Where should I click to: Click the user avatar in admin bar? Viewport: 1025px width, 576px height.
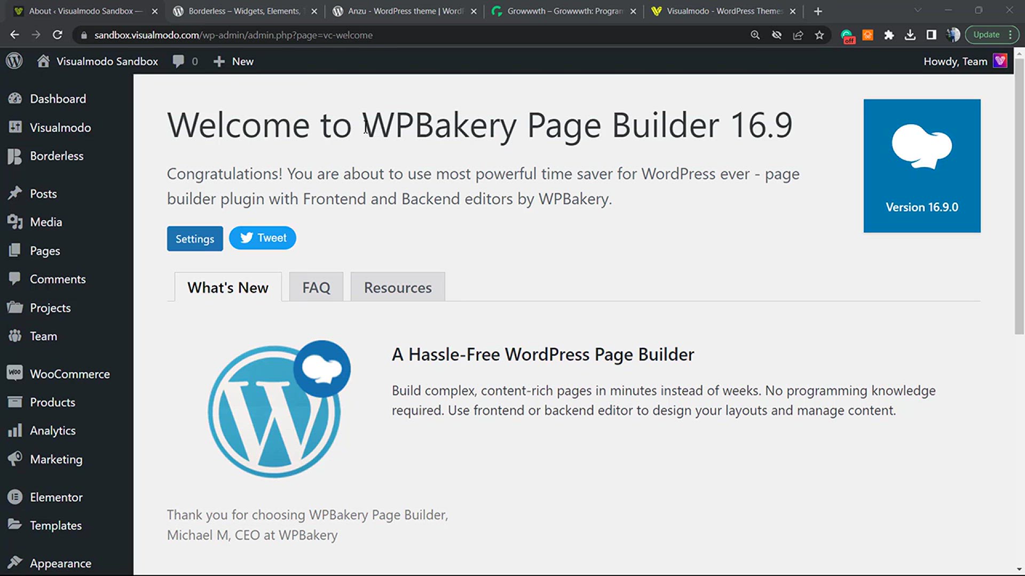tap(1000, 61)
